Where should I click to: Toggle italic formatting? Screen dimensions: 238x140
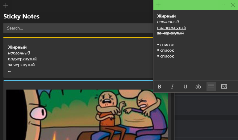172,86
